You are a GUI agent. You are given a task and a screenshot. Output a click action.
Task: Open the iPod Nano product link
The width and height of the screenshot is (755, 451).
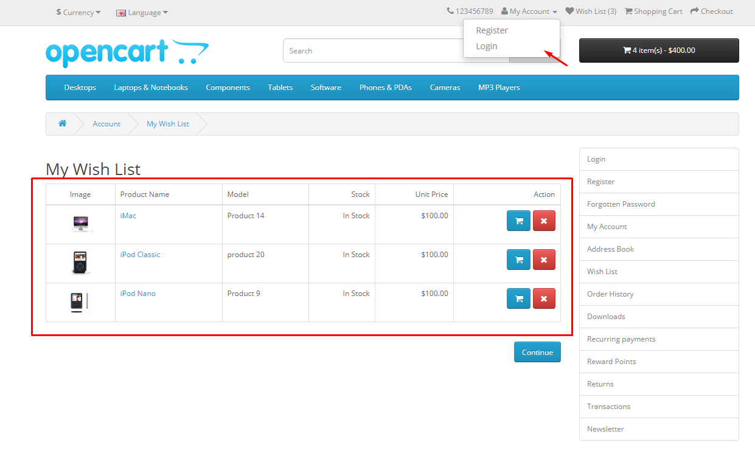pos(138,294)
